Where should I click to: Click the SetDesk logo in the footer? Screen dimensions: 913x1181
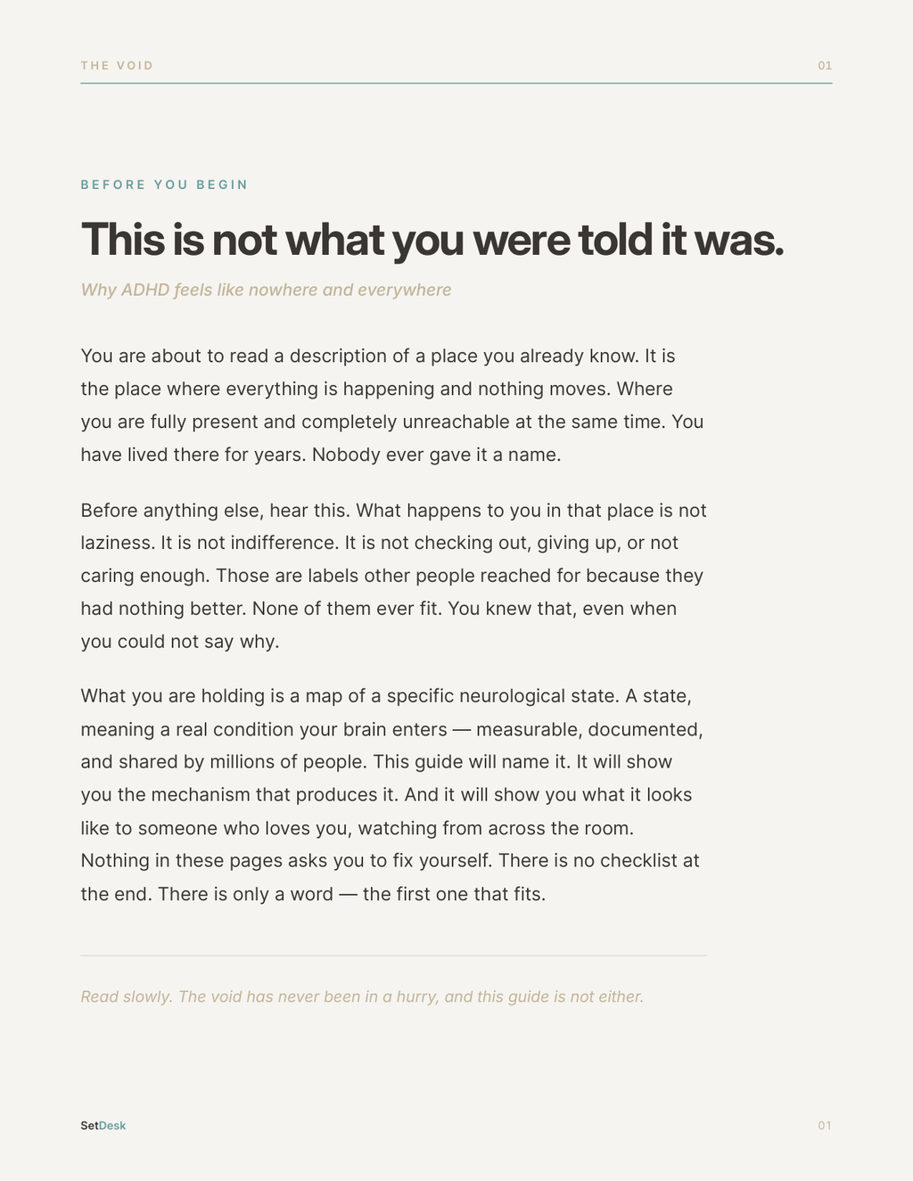tap(103, 1126)
